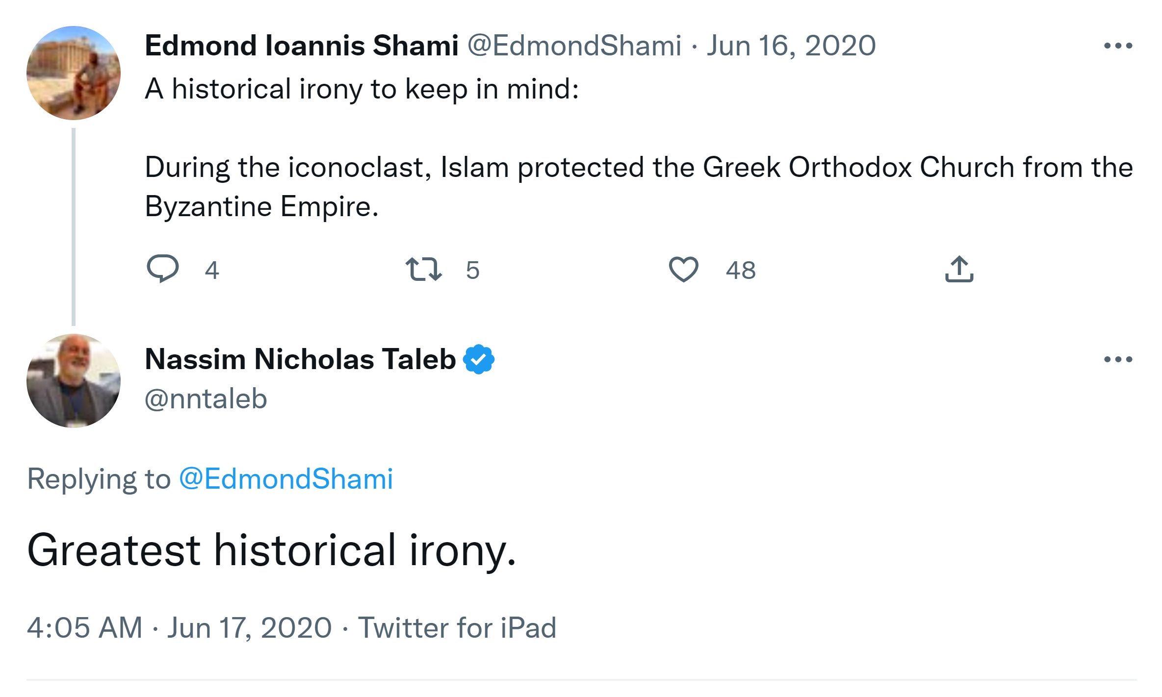
Task: Click the retweet arrows icon
Action: (424, 269)
